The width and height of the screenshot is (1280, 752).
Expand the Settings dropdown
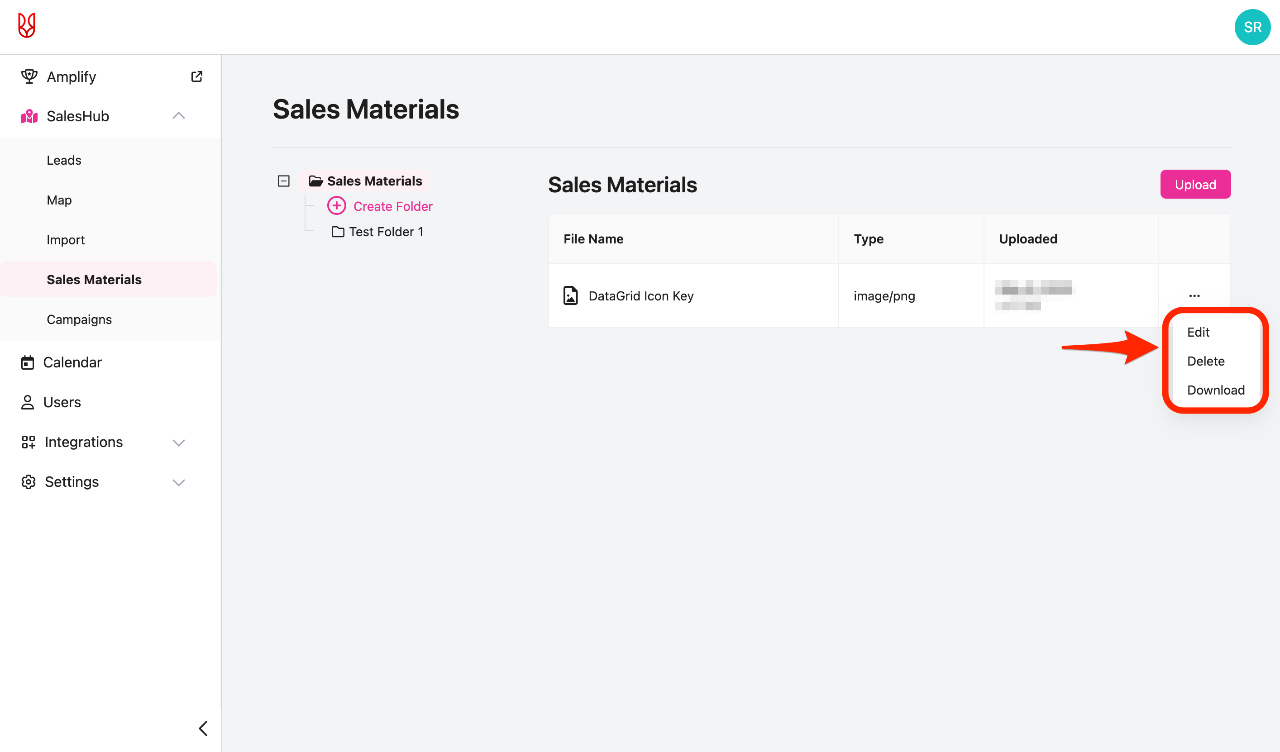click(x=178, y=482)
